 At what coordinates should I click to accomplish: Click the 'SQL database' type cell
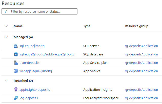93,54
